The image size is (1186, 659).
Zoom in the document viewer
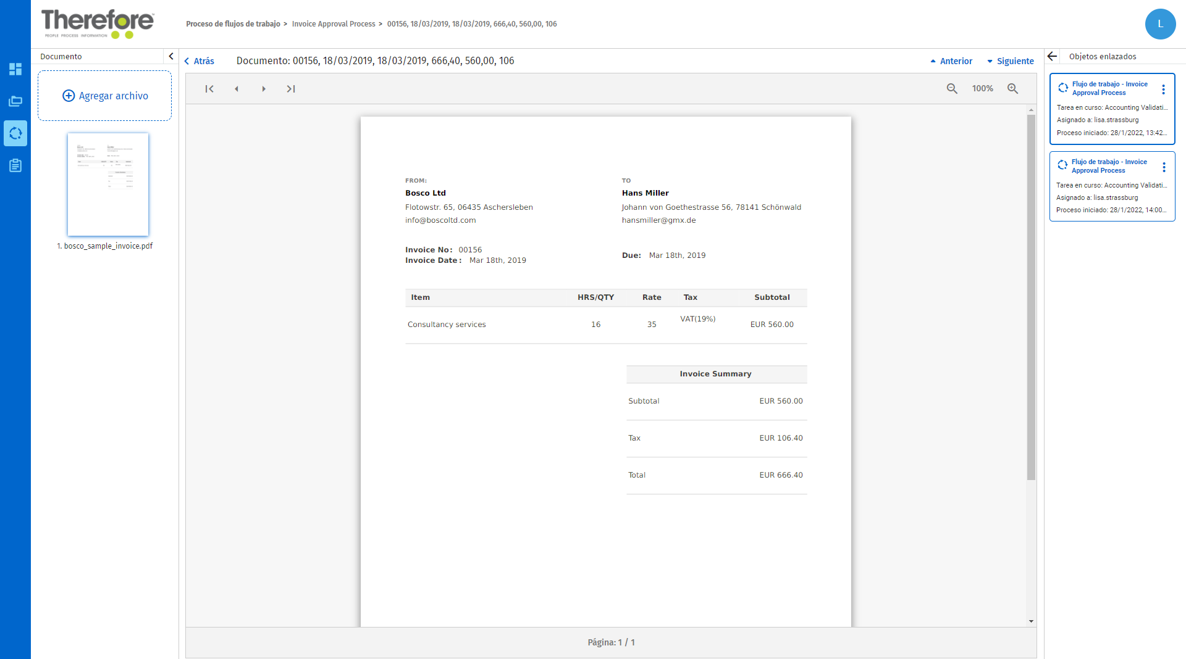(x=1012, y=89)
